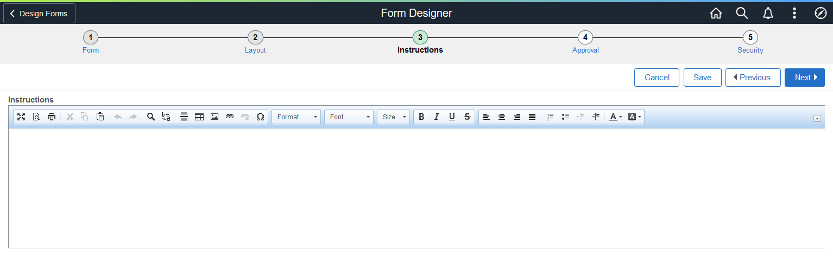
Task: Click the Paste clipboard icon
Action: click(100, 117)
